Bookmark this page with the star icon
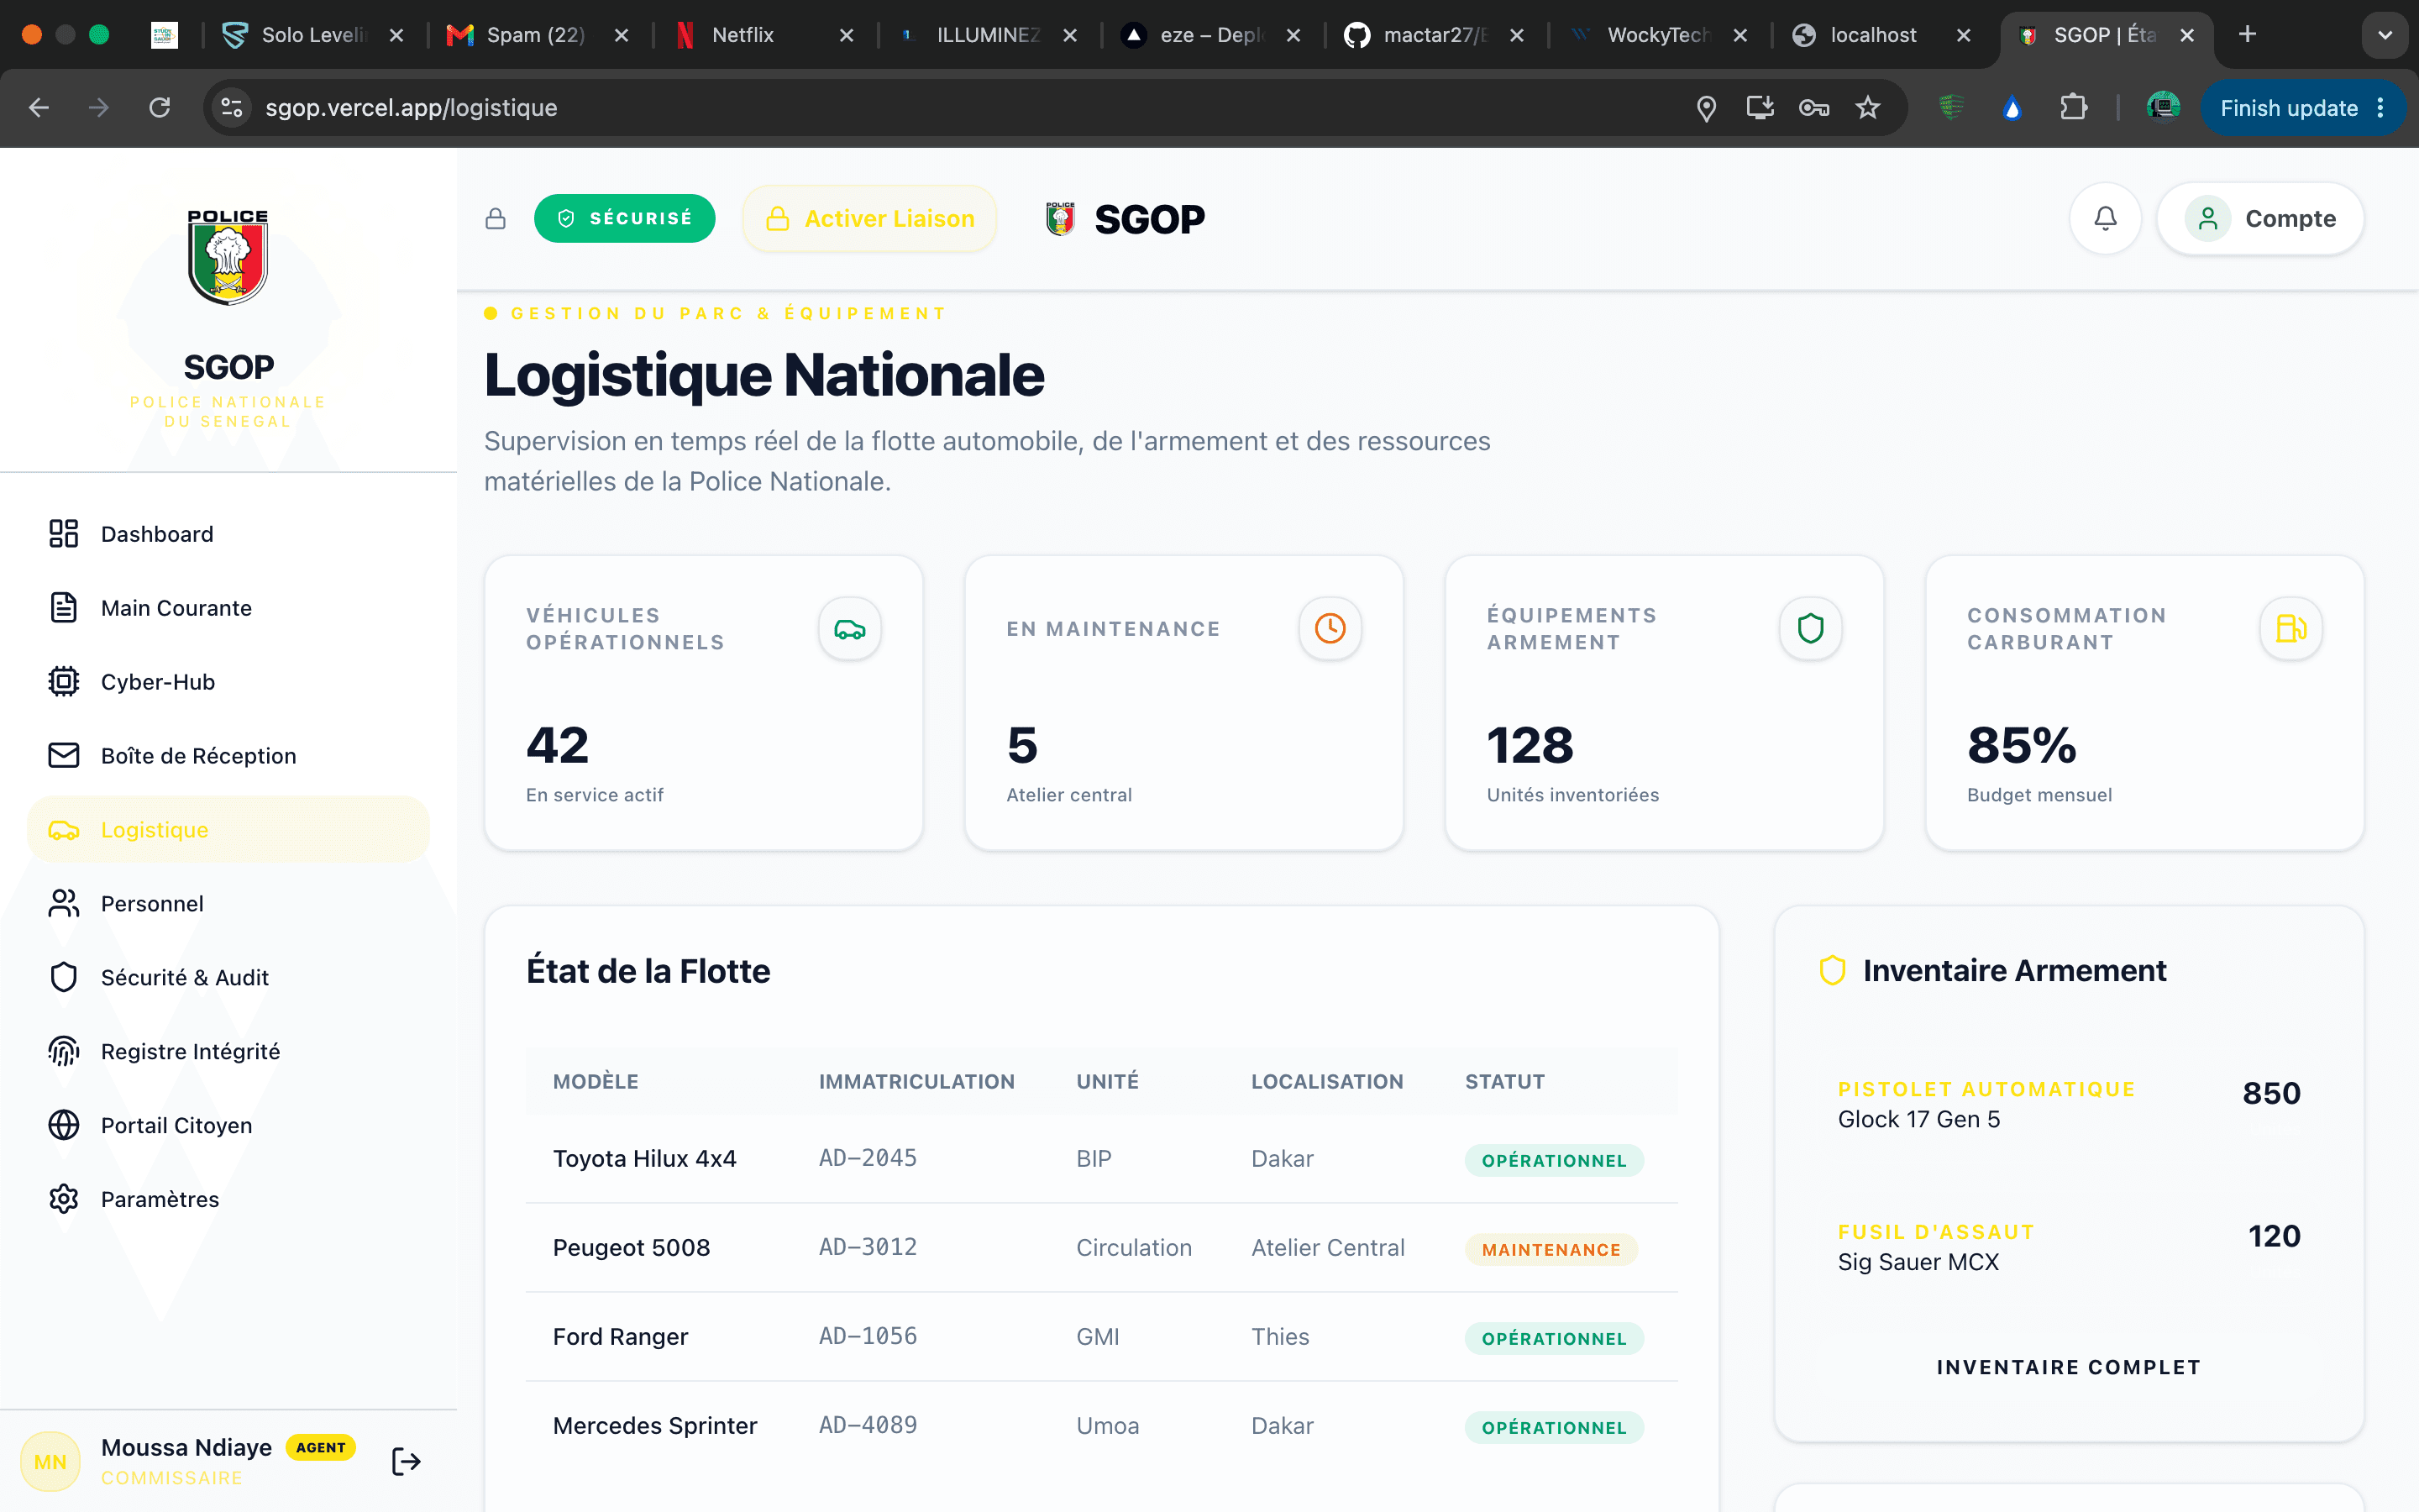The image size is (2419, 1512). tap(1867, 108)
